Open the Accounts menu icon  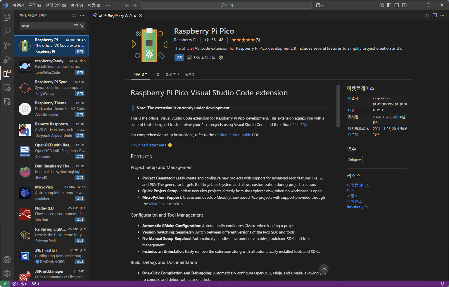pos(7,260)
